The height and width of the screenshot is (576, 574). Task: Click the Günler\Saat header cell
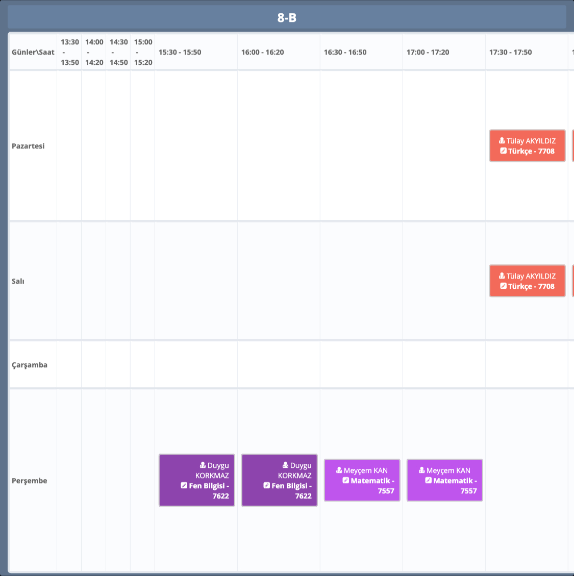(x=33, y=52)
